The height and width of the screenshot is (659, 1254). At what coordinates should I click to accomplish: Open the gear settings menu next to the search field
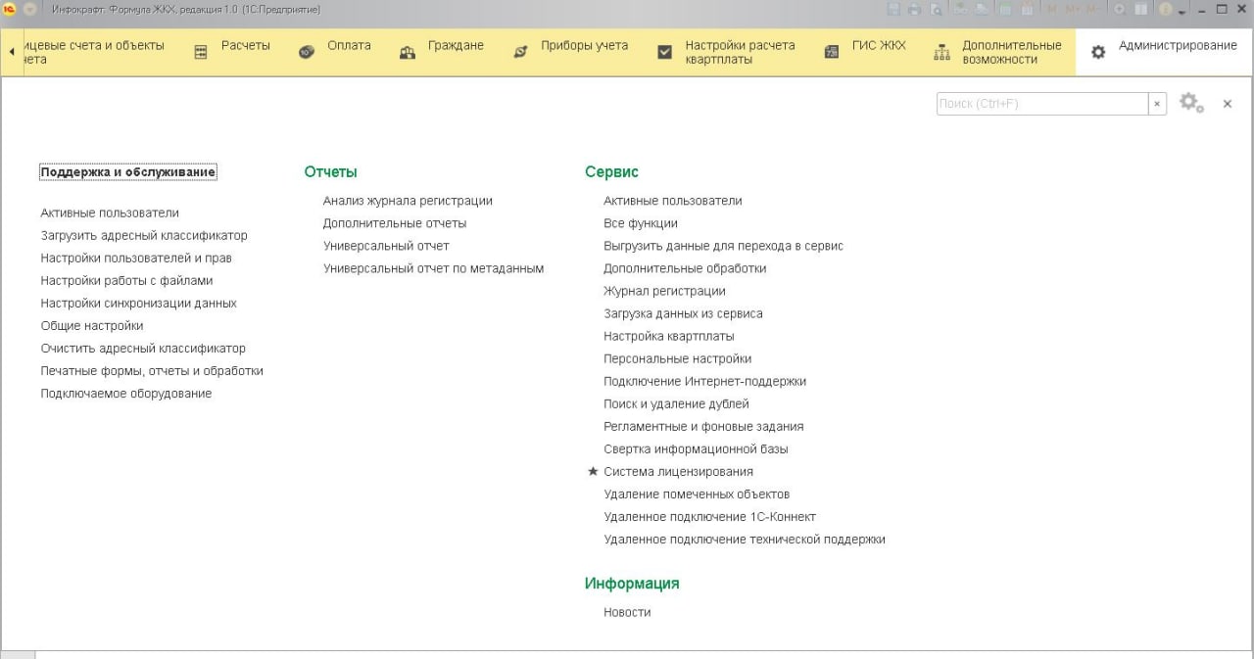click(x=1190, y=103)
